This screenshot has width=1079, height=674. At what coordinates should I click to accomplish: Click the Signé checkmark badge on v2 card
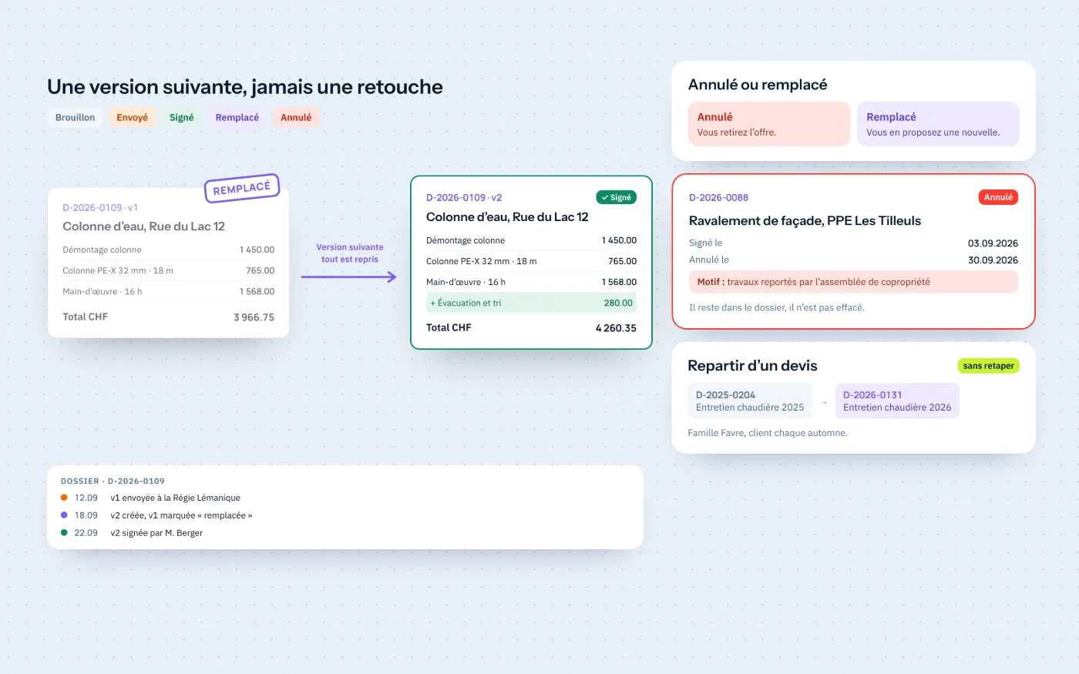[616, 198]
